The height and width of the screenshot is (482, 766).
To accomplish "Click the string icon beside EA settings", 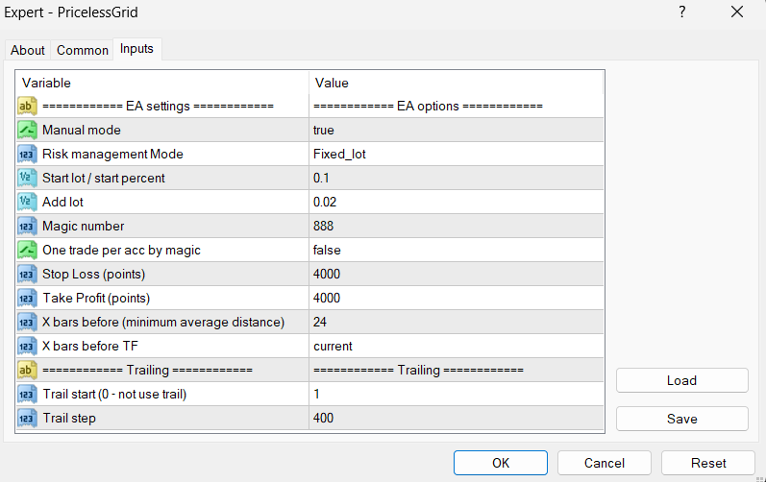I will [x=27, y=106].
